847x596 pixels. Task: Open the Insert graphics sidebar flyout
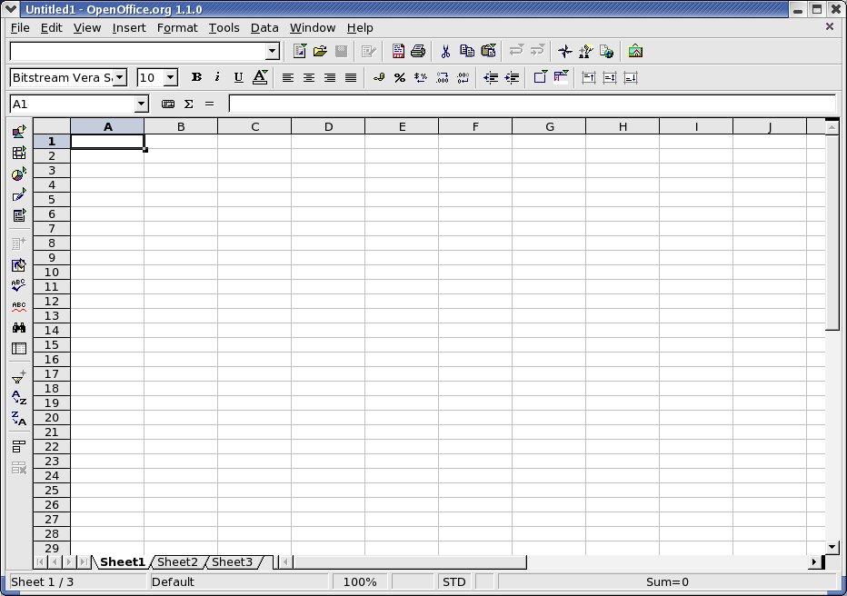click(x=19, y=132)
